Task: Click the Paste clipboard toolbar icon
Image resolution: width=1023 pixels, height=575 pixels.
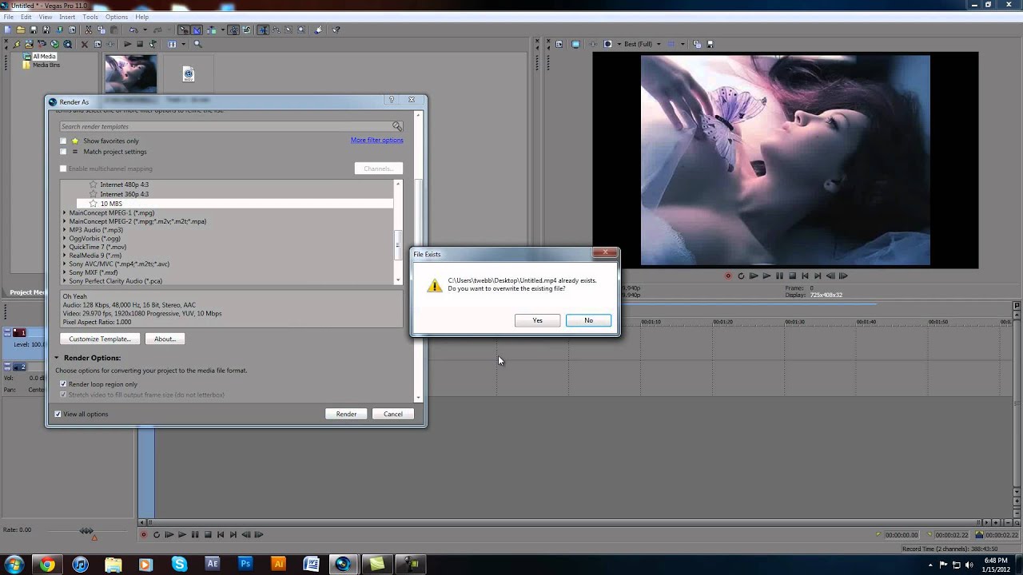Action: coord(114,30)
